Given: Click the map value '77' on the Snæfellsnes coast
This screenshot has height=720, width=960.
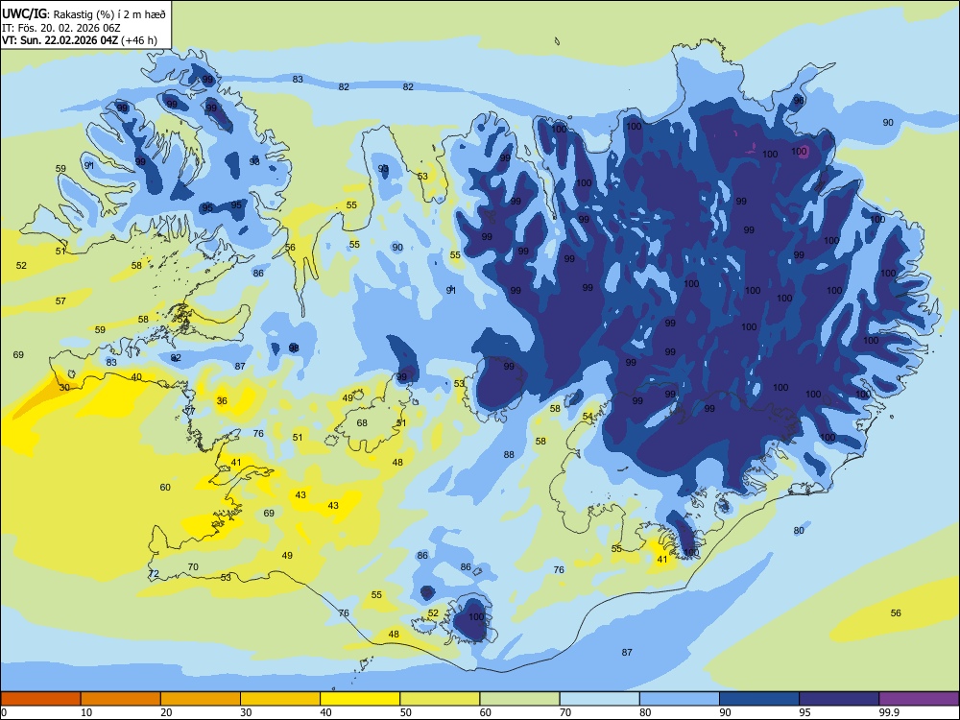Looking at the screenshot, I should [190, 411].
